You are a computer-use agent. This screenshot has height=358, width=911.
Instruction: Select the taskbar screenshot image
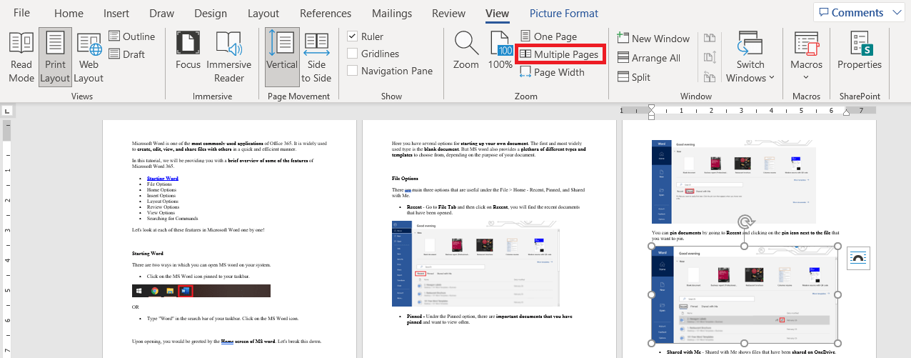tap(201, 291)
